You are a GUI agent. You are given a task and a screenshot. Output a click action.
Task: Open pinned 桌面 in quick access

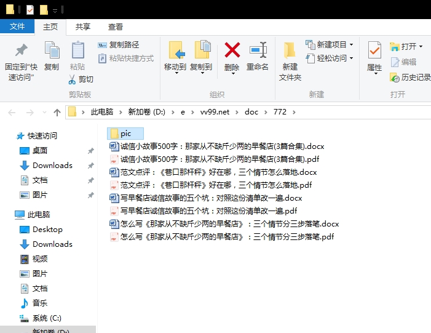click(x=34, y=151)
